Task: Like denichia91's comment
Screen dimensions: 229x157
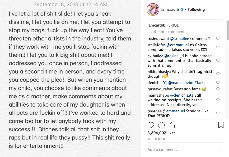Action: coord(218,83)
